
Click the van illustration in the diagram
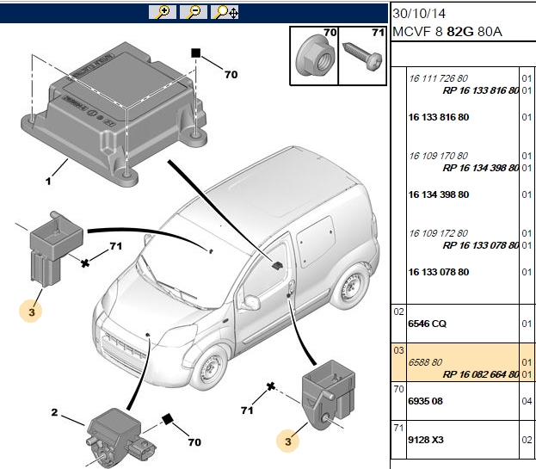pyautogui.click(x=236, y=270)
